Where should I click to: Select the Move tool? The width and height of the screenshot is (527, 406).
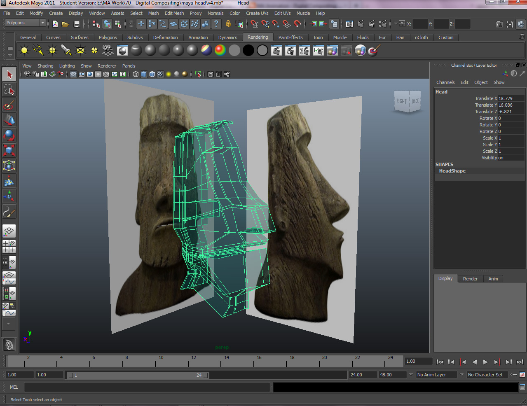pyautogui.click(x=8, y=119)
